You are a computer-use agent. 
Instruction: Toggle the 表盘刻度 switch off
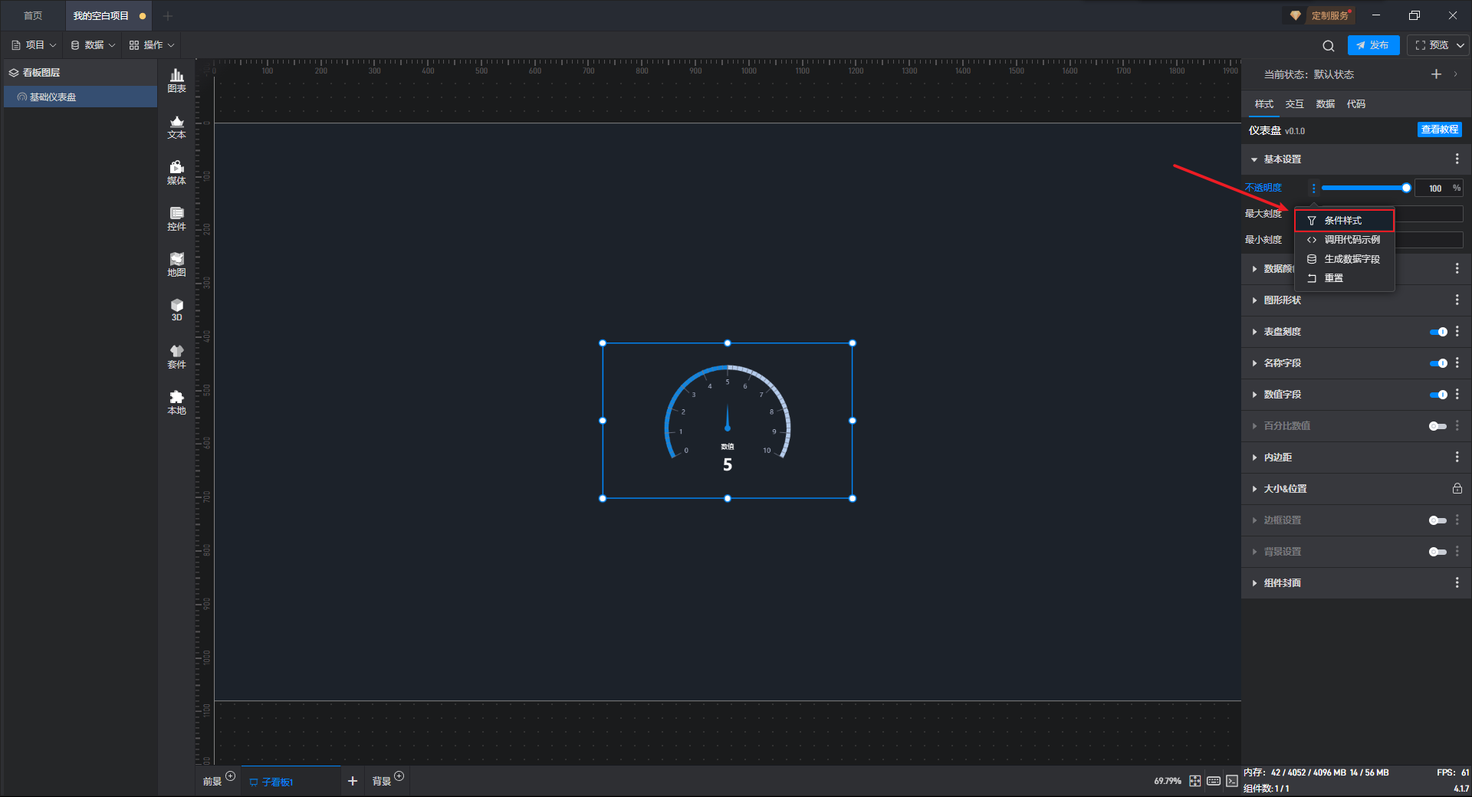point(1438,332)
